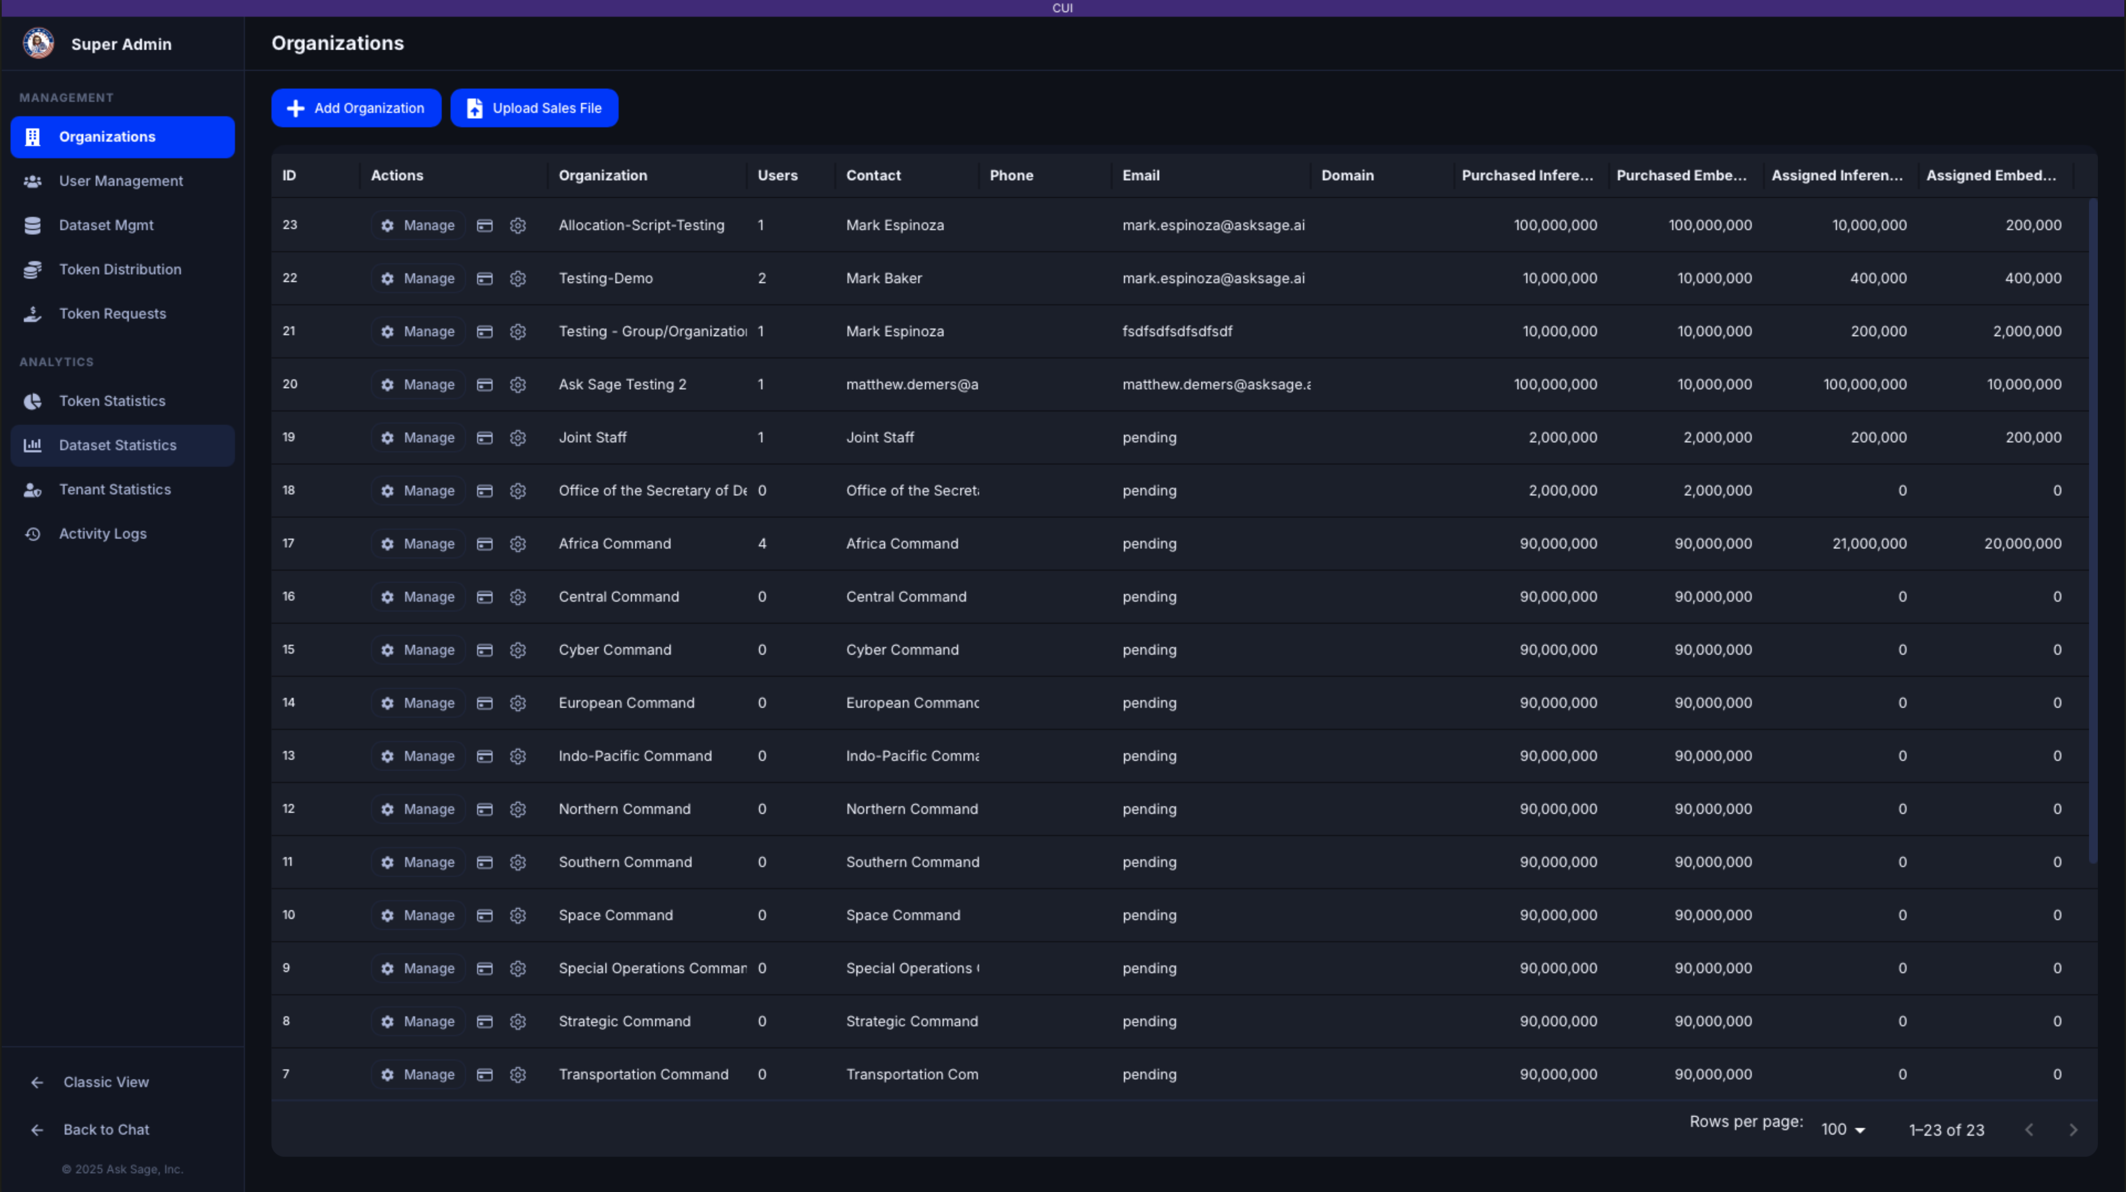The width and height of the screenshot is (2126, 1192).
Task: Navigate to Activity Logs
Action: click(x=102, y=534)
